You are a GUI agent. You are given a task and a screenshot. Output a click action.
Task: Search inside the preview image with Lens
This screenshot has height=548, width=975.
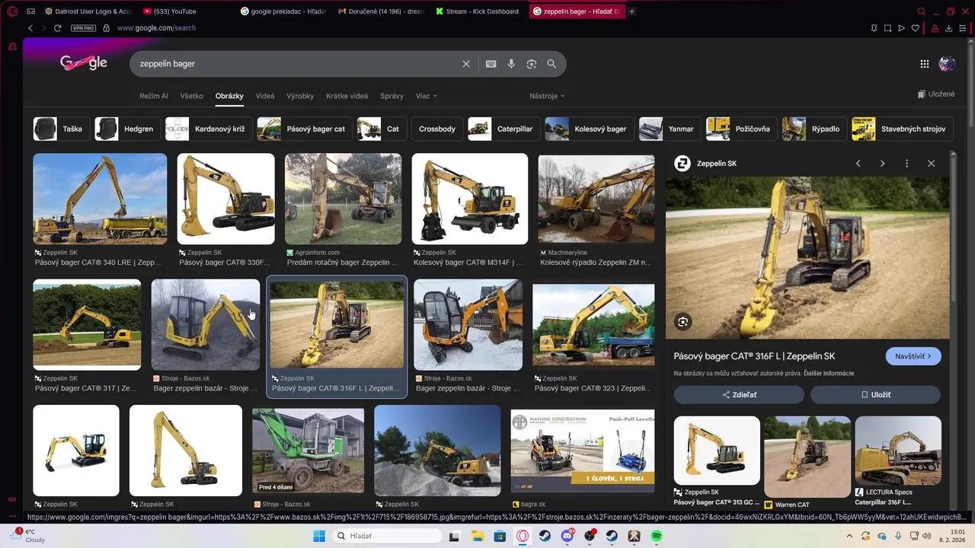[x=683, y=322]
